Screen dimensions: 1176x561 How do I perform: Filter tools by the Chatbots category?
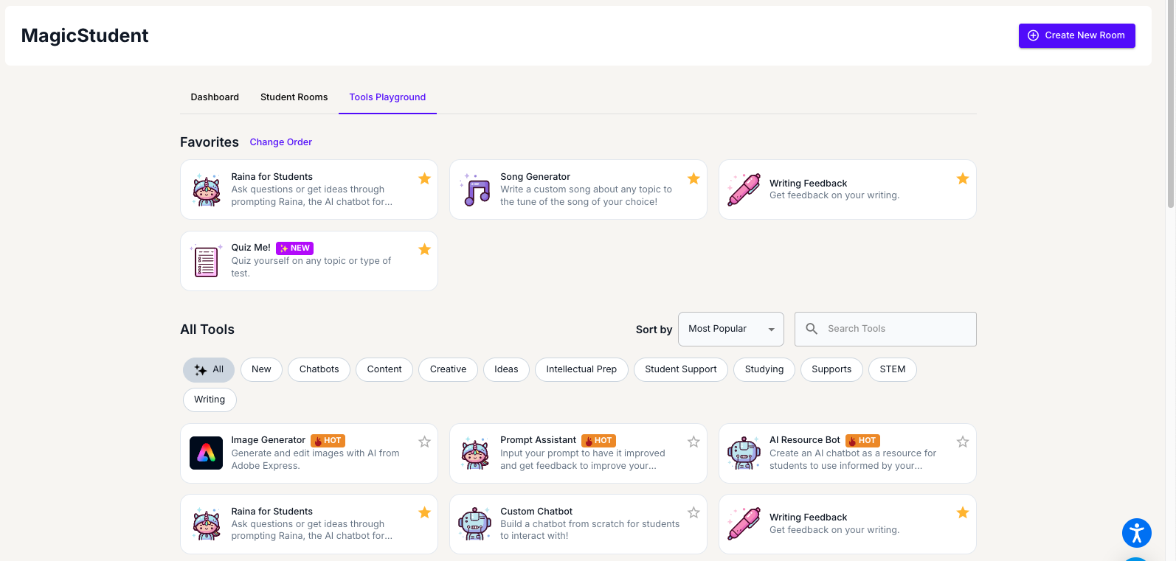[319, 369]
